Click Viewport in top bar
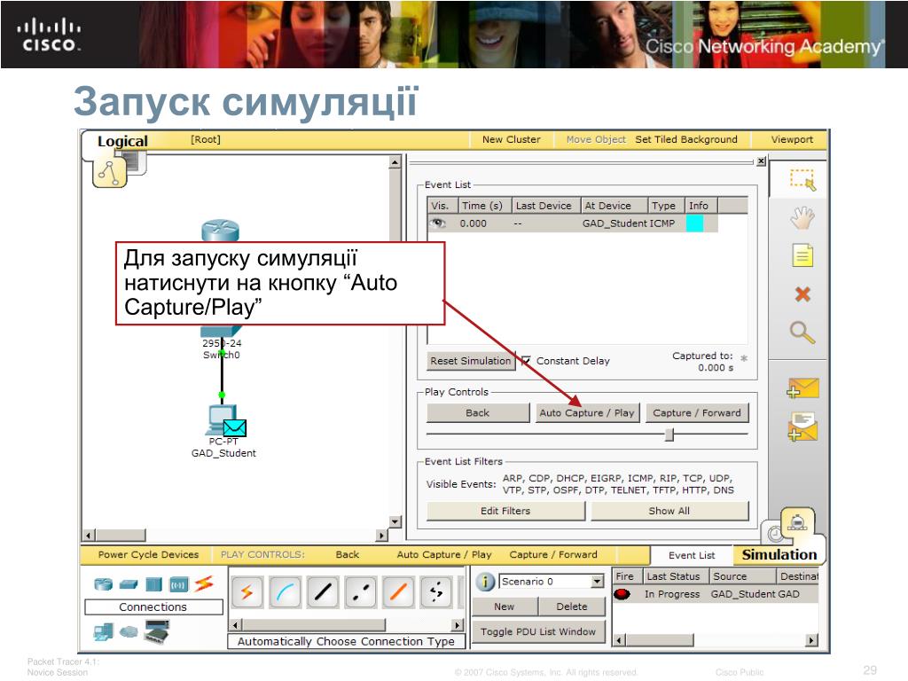The image size is (908, 681). pyautogui.click(x=792, y=139)
